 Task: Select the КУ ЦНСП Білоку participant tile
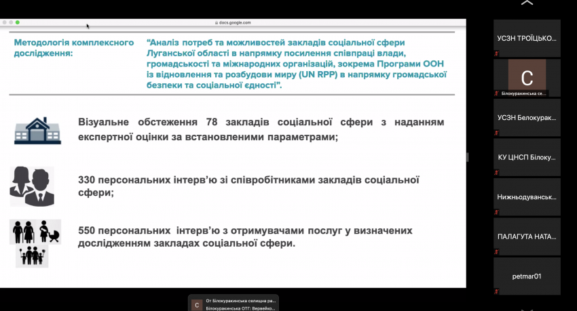[527, 157]
